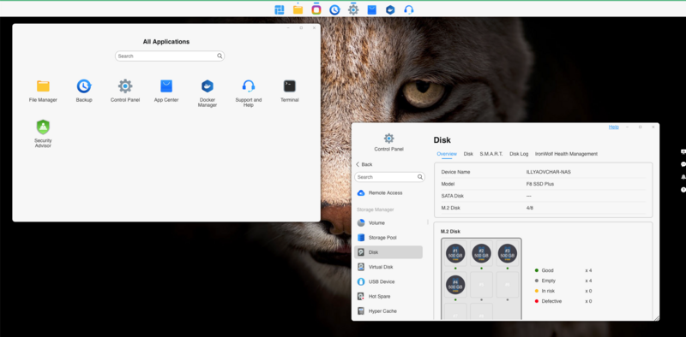The height and width of the screenshot is (337, 686).
Task: Select empty M.2 slot #6
Action: coord(508,285)
